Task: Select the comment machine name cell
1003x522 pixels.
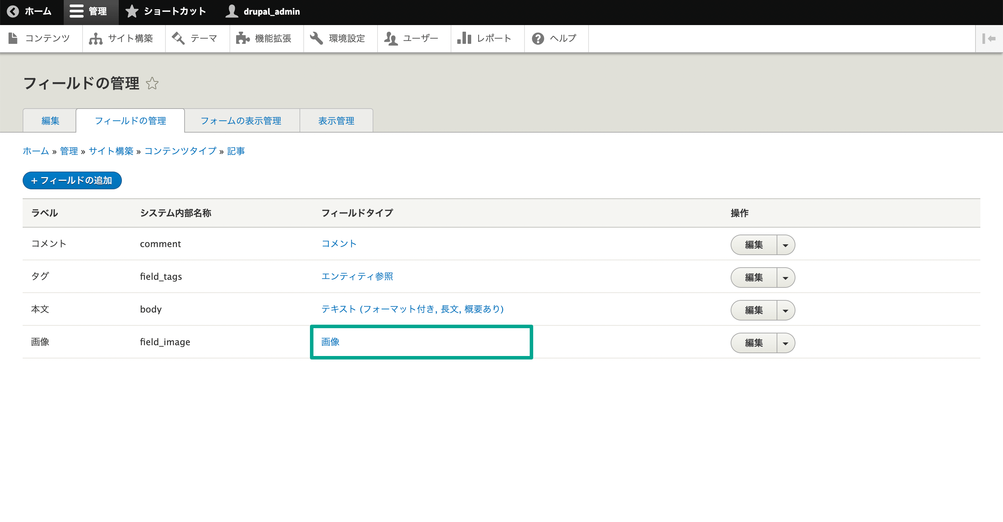Action: click(x=161, y=244)
